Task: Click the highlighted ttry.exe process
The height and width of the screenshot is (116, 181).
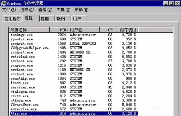Action: 74,113
